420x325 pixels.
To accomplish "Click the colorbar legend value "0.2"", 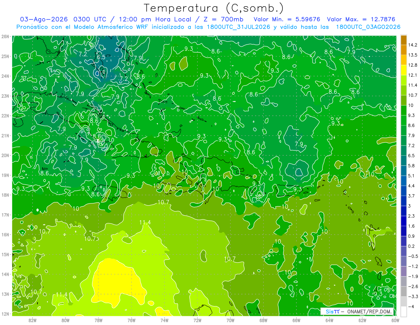I will 412,246.
